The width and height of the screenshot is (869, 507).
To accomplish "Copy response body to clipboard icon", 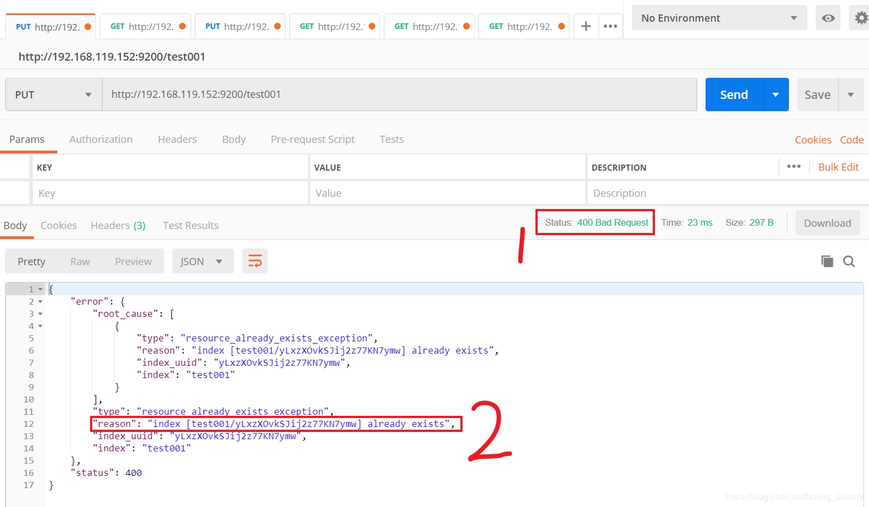I will click(x=827, y=261).
